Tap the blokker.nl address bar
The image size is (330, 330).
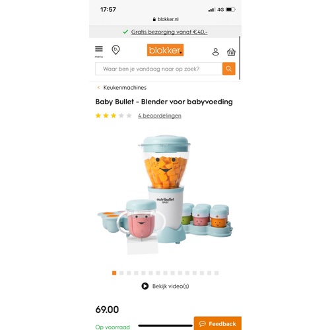tap(166, 19)
